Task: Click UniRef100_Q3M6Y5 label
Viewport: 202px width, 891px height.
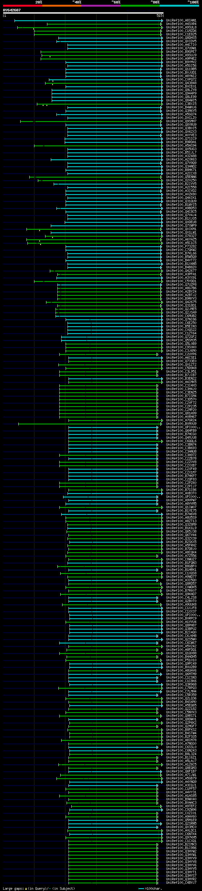Action: (181, 111)
